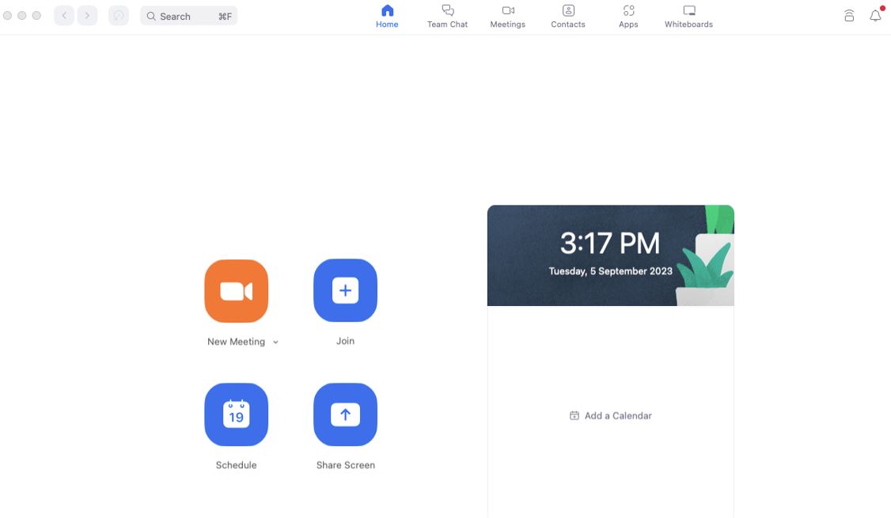Image resolution: width=891 pixels, height=518 pixels.
Task: Click the date Tuesday, 5 September 2023
Action: click(x=610, y=271)
